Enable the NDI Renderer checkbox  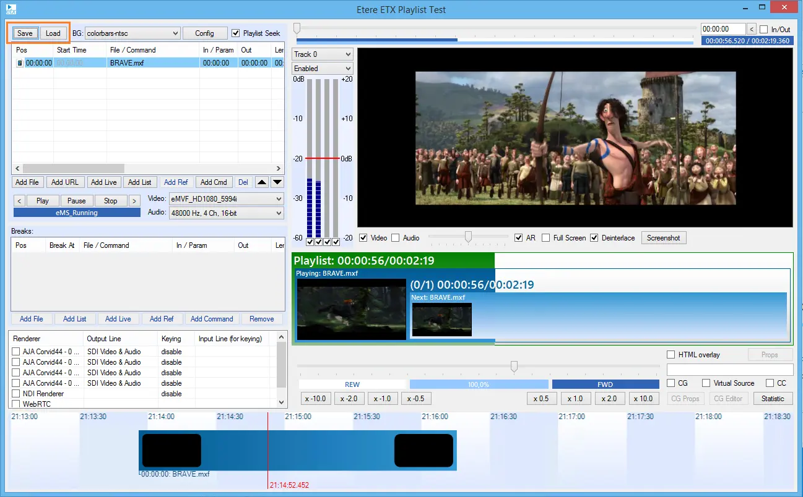16,394
